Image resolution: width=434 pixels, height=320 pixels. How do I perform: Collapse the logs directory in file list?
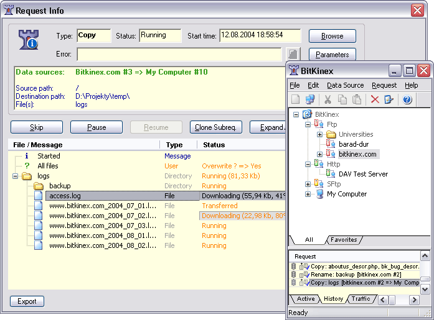[15, 176]
